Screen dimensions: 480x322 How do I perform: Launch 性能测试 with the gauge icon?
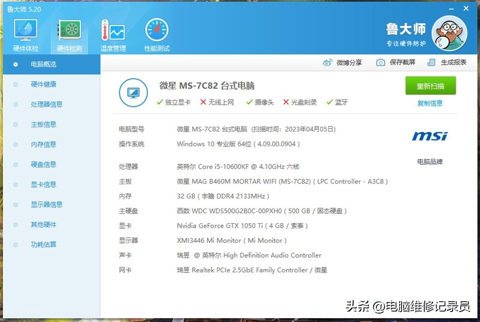coord(156,29)
